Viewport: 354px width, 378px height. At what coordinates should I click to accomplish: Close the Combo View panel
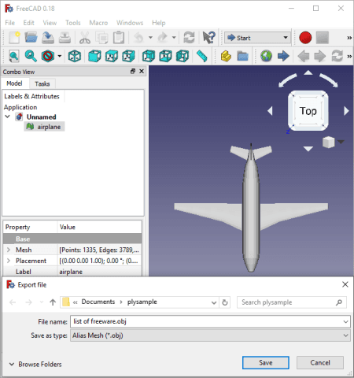click(142, 71)
